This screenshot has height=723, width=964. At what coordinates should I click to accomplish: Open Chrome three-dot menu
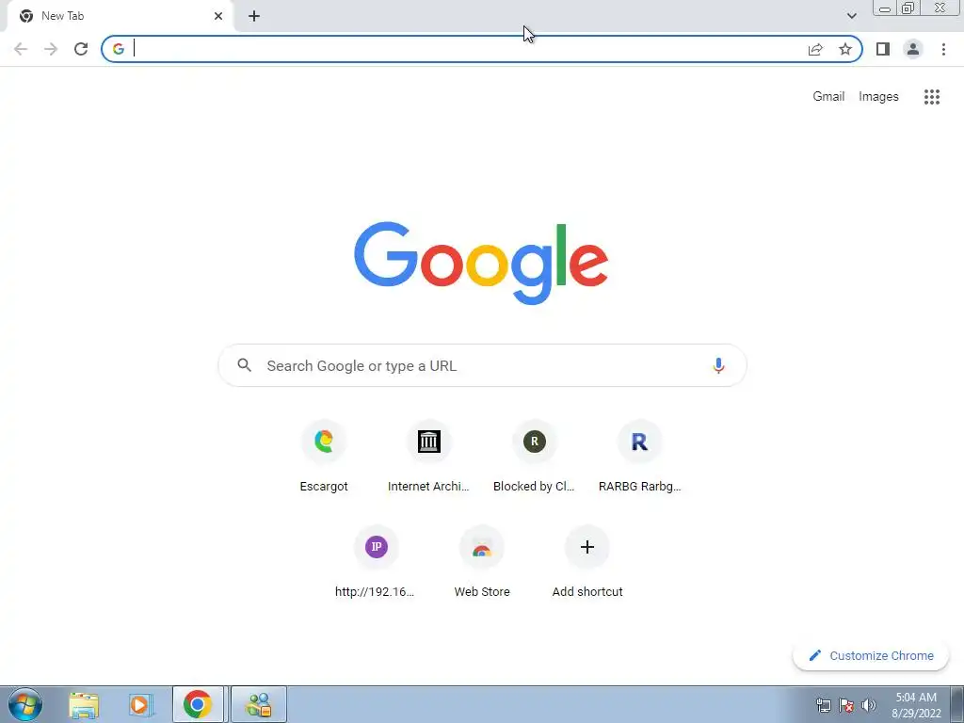943,49
